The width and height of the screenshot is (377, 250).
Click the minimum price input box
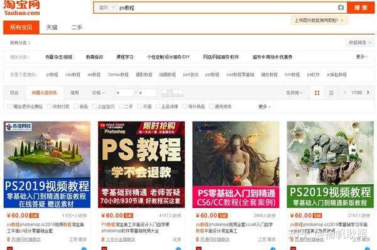[x=124, y=93]
